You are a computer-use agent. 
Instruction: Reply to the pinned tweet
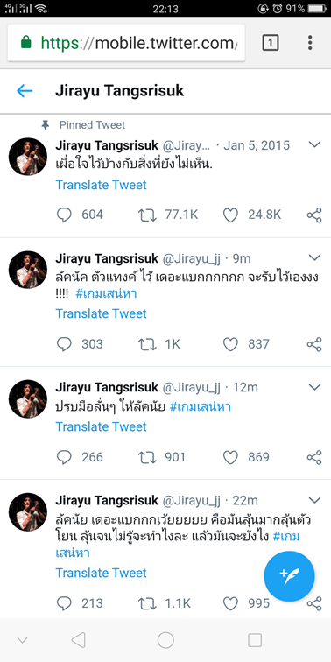64,215
